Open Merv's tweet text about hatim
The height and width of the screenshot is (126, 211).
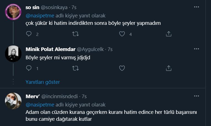pos(110,116)
